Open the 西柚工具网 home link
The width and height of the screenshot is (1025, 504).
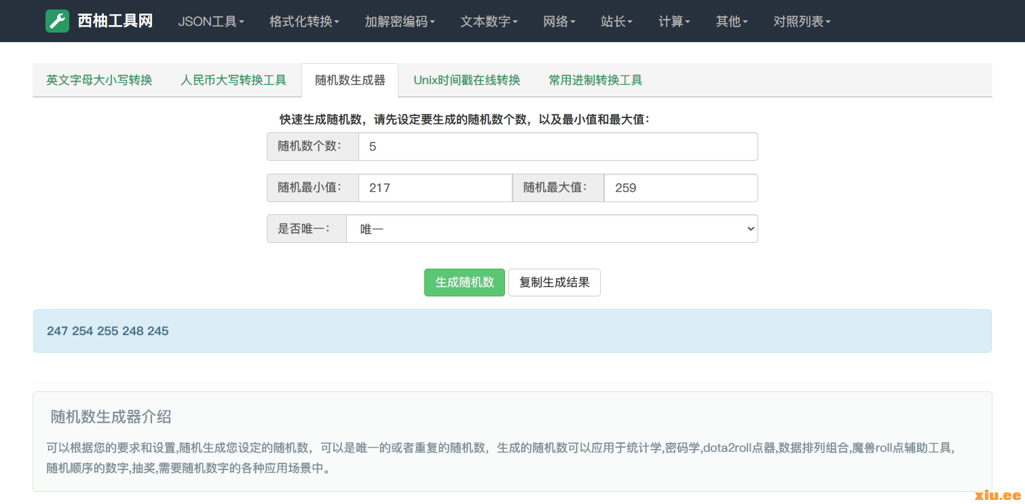point(115,21)
